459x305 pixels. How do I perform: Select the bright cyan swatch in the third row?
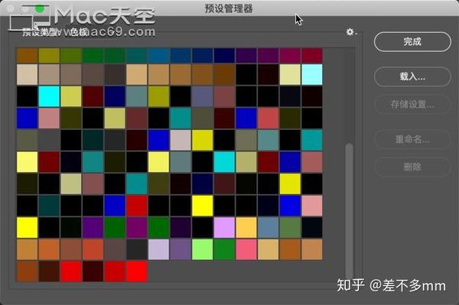tap(49, 96)
